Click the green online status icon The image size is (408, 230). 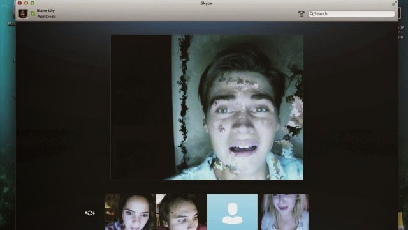(x=33, y=13)
